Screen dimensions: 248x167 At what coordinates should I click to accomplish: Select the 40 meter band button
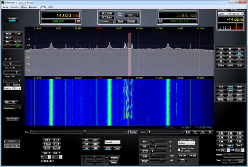click(221, 53)
